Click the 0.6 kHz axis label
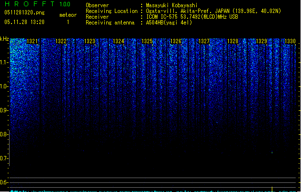 tap(4, 182)
